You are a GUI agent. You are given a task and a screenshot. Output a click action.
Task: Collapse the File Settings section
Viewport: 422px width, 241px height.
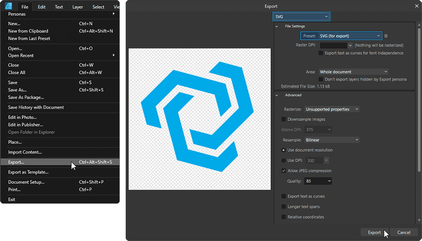[277, 26]
